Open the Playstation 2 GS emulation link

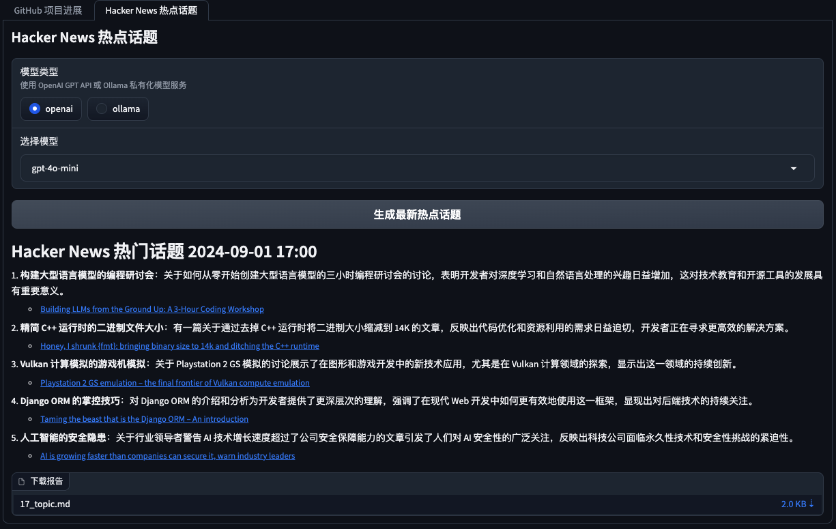[175, 382]
